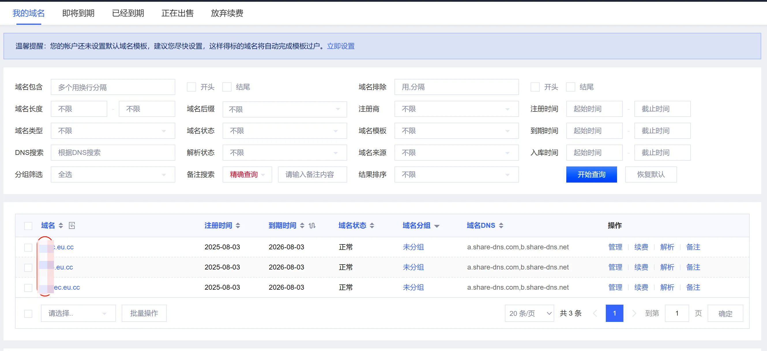Check the 开头 box for 域名包含

click(191, 87)
